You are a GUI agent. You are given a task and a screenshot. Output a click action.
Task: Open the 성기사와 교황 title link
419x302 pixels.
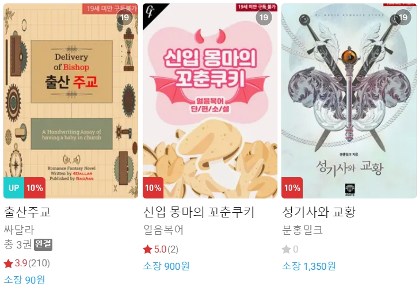[319, 212]
